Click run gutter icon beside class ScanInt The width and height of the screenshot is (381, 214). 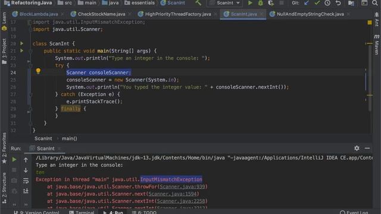(21, 43)
